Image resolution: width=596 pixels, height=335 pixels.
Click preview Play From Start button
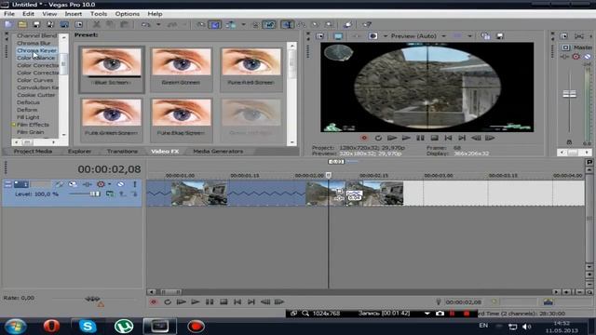coord(392,138)
